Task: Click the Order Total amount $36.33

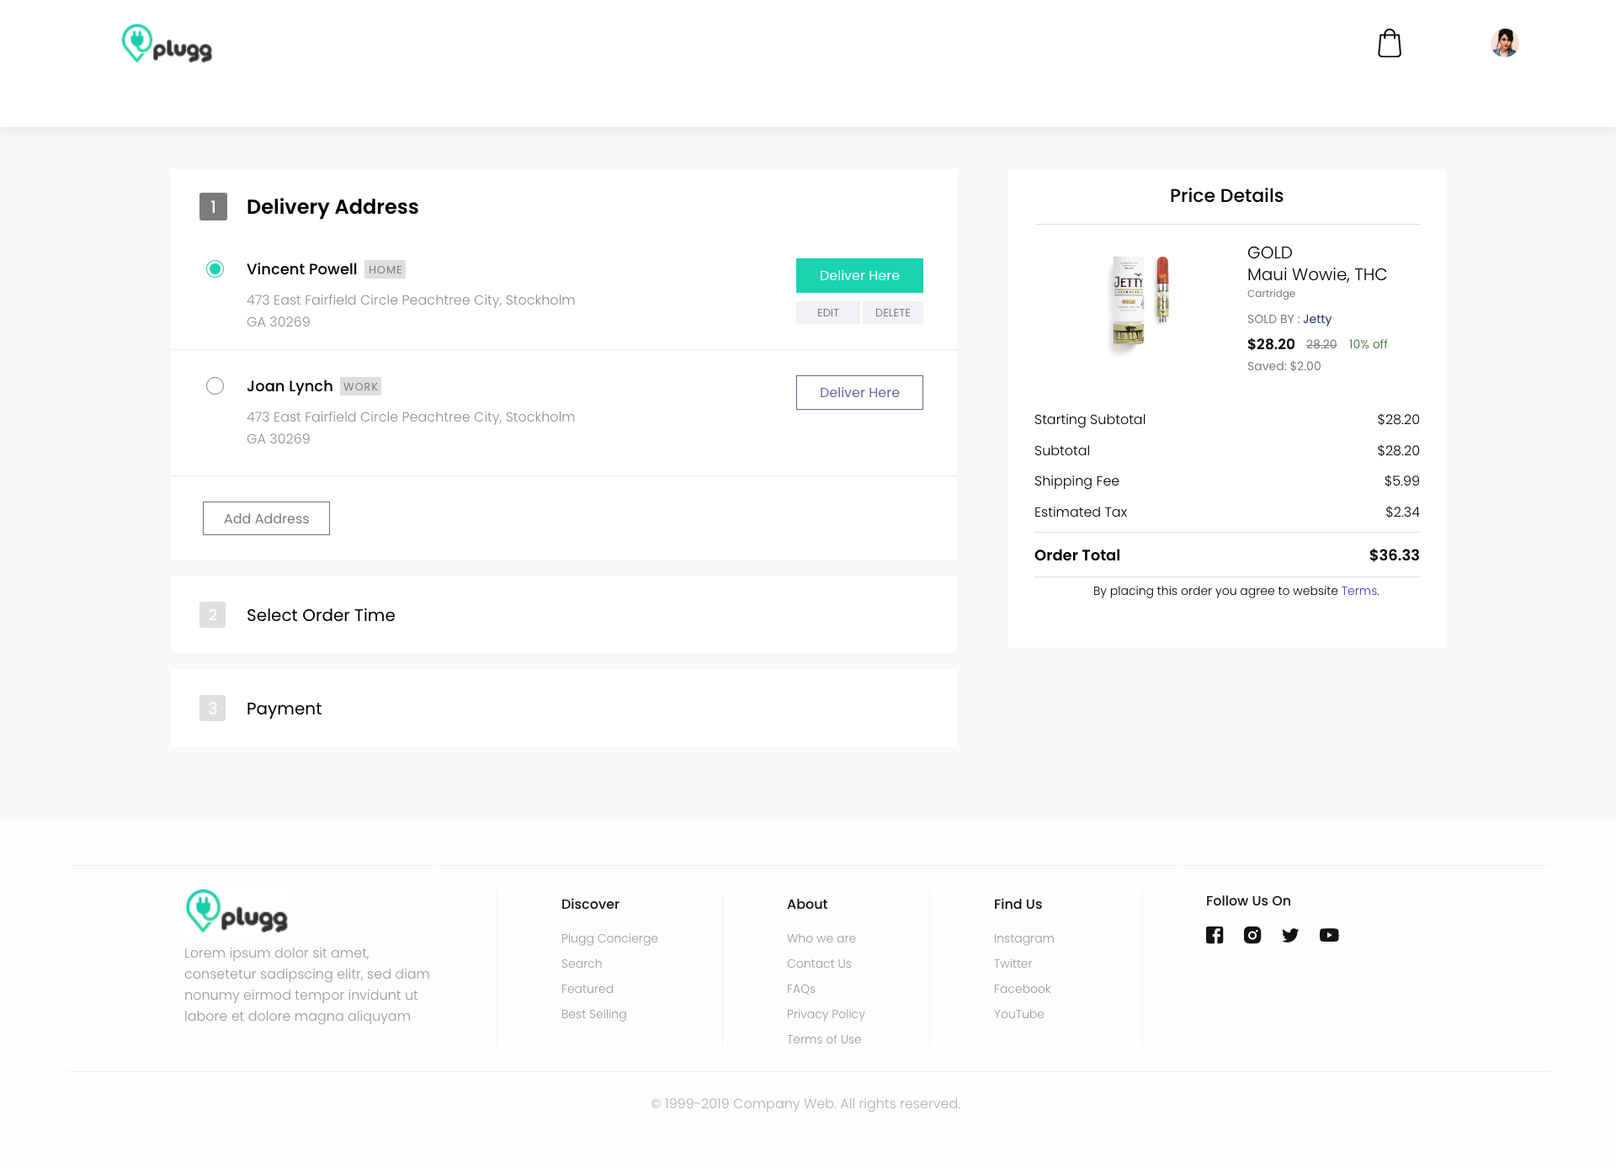Action: point(1394,555)
